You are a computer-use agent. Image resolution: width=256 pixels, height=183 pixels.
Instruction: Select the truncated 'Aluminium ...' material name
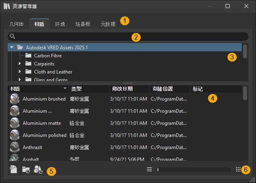(x=37, y=111)
